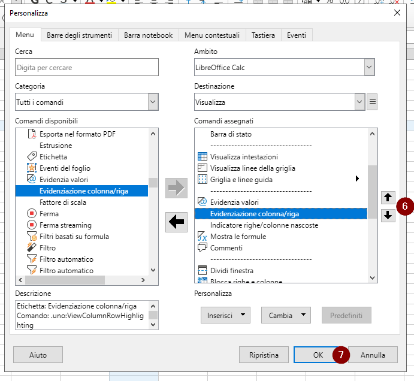Click the left arrow remove command button
This screenshot has width=414, height=381.
pos(176,222)
